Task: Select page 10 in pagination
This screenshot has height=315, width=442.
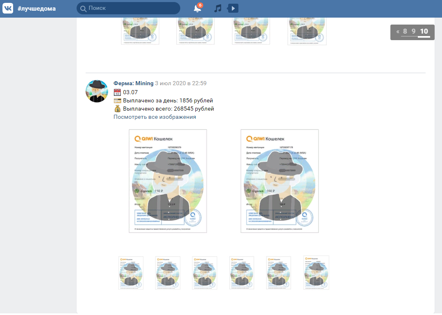Action: pos(424,31)
